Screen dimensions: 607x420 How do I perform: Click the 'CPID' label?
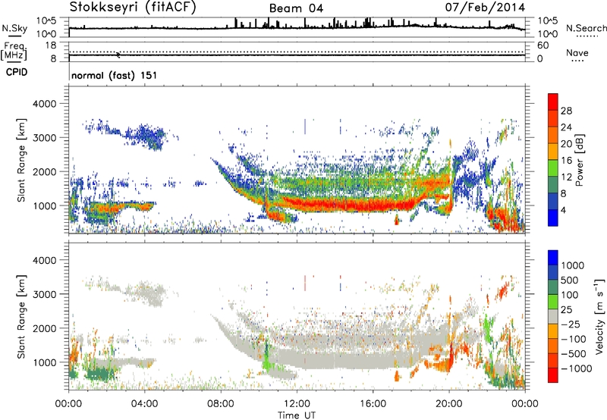17,72
